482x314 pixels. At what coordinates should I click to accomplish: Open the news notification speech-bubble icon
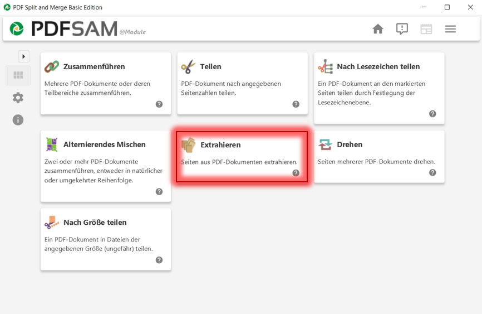coord(402,29)
